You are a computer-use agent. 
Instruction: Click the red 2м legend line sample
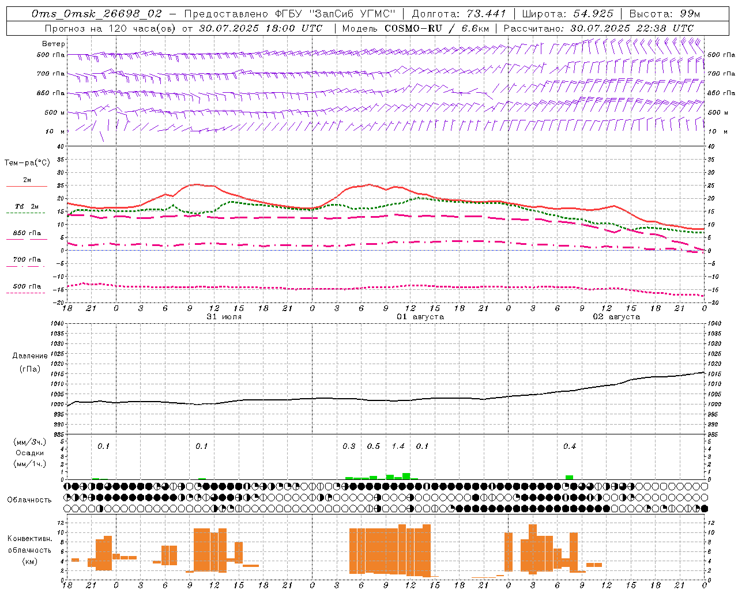[x=27, y=186]
